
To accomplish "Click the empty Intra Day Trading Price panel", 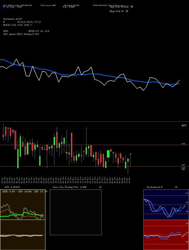I will 76,212.
